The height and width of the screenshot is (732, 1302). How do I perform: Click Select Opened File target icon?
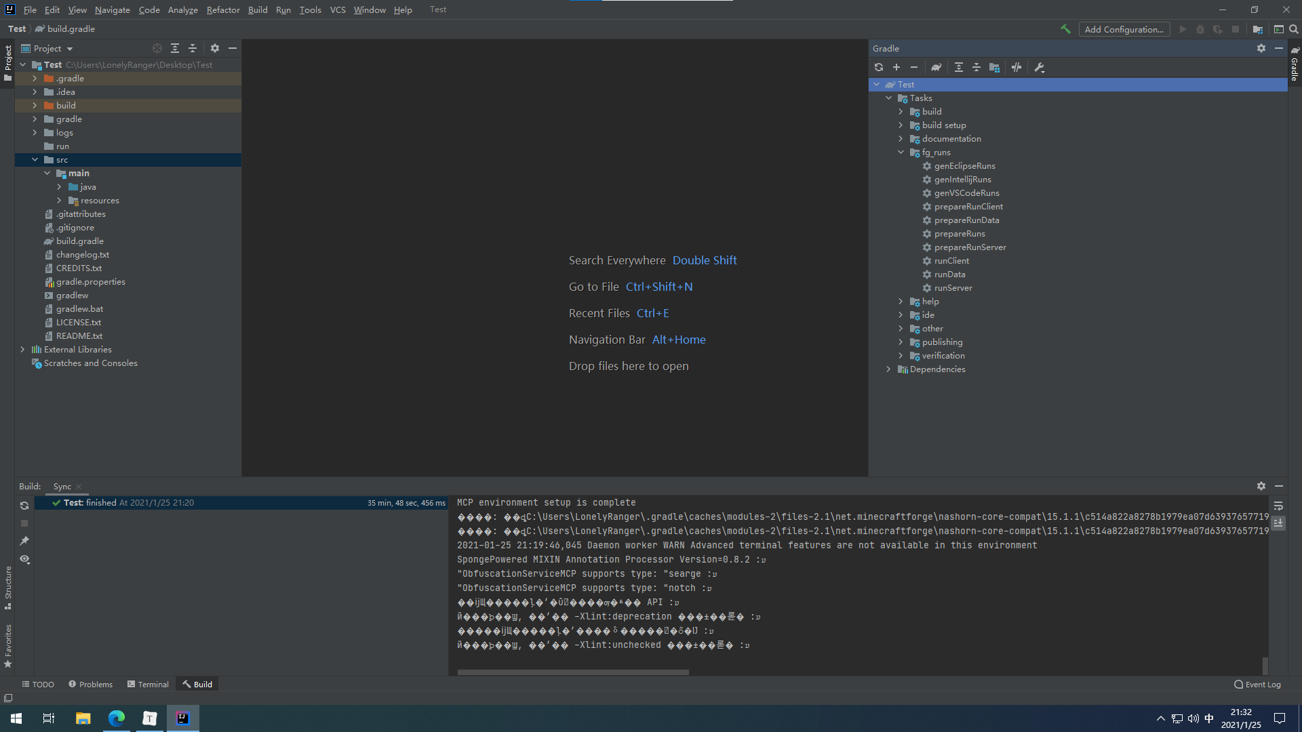coord(157,48)
